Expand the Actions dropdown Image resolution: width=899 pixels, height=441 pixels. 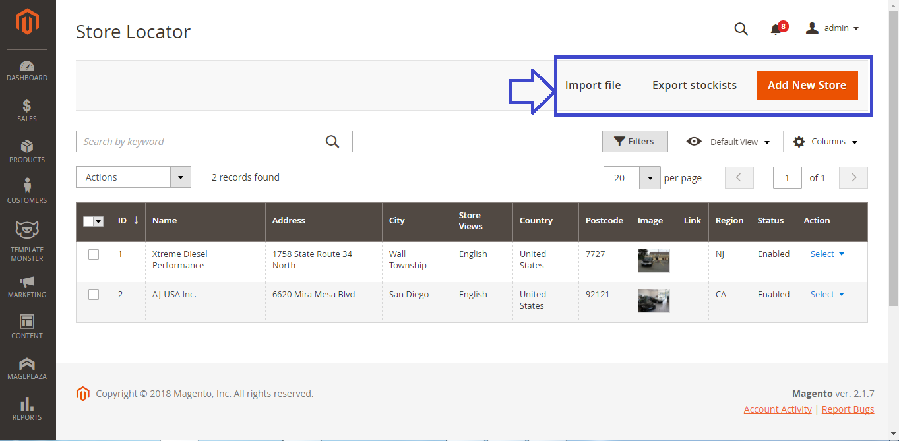pyautogui.click(x=180, y=177)
